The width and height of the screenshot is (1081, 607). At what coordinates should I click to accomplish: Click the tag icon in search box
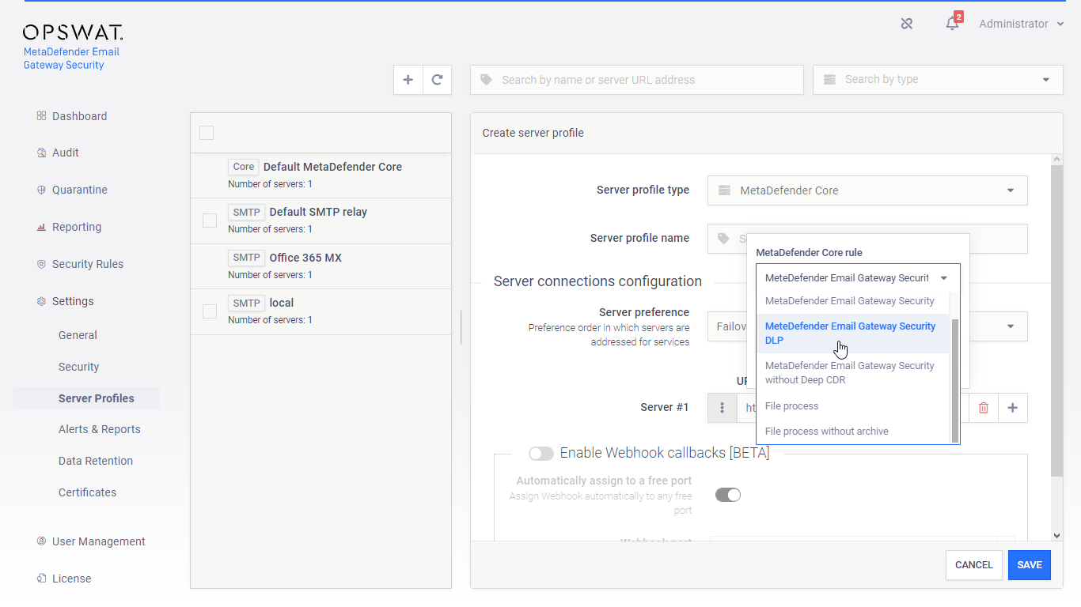pyautogui.click(x=486, y=80)
